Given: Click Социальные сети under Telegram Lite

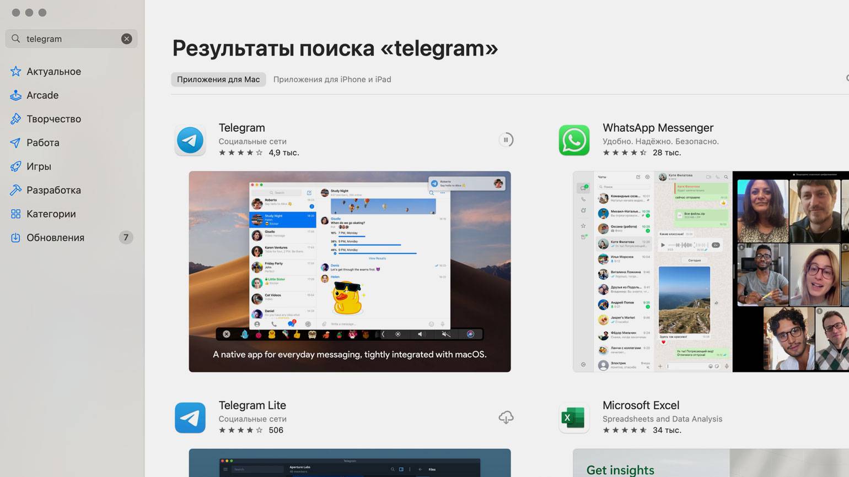Looking at the screenshot, I should point(252,419).
